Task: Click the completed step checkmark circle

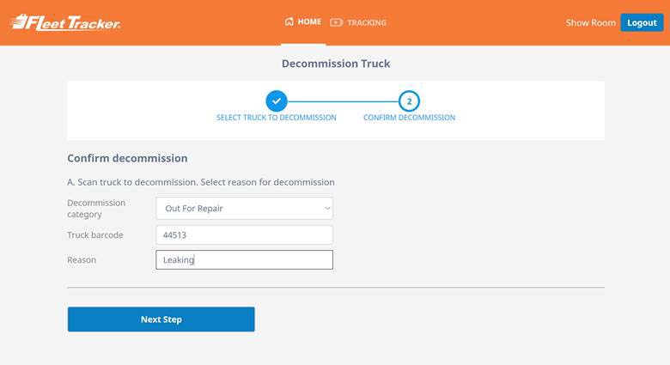Action: click(x=276, y=100)
